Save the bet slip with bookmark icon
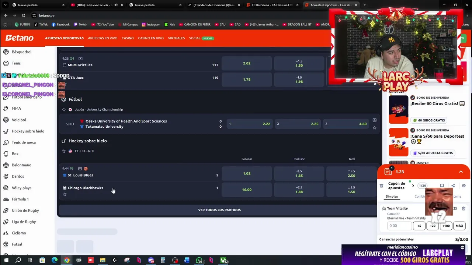 442,186
